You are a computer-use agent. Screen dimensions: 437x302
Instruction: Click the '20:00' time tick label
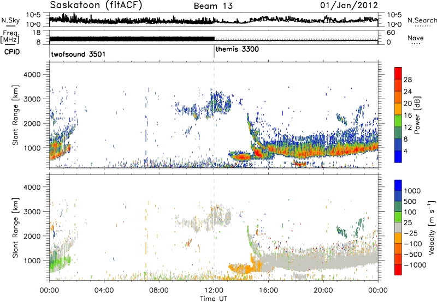click(x=323, y=291)
